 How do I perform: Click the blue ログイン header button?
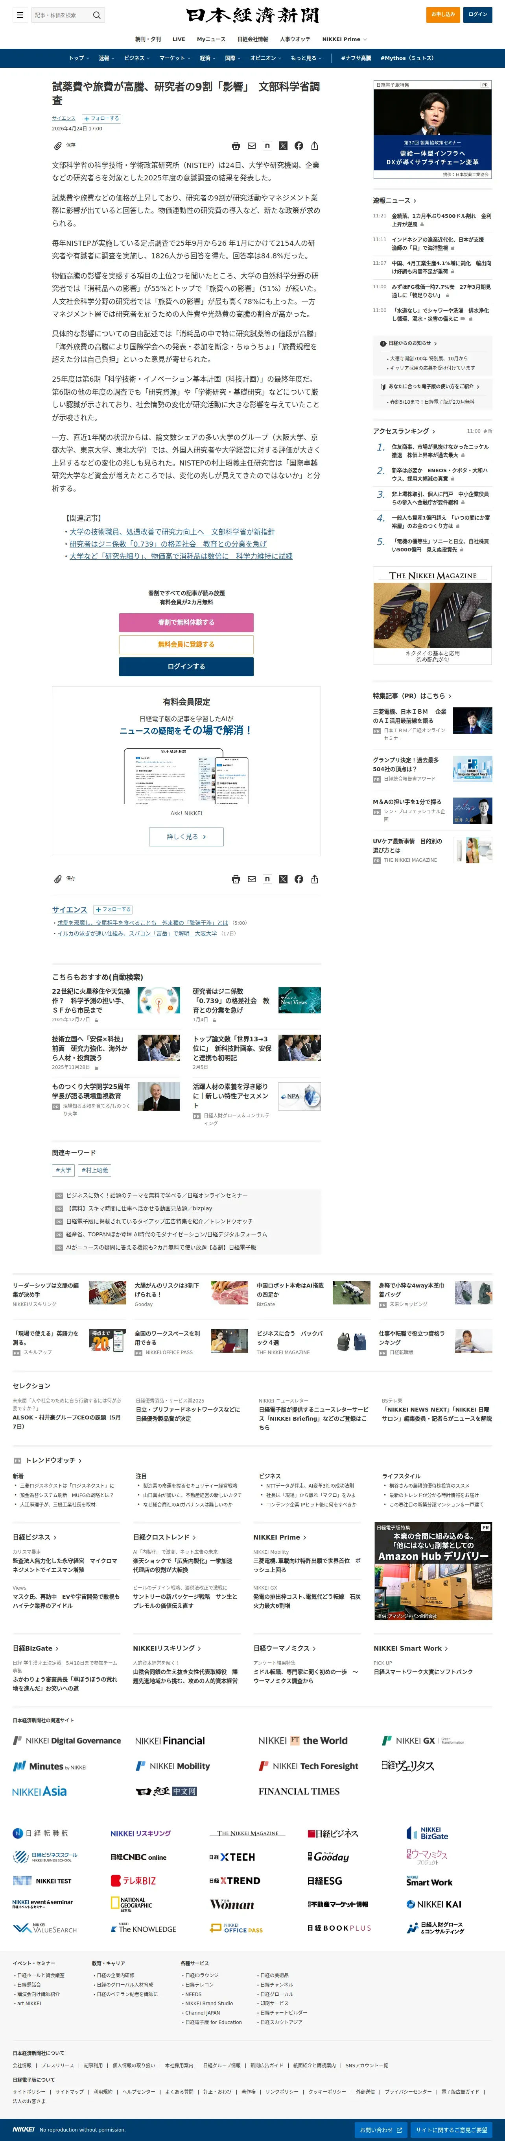click(x=477, y=14)
